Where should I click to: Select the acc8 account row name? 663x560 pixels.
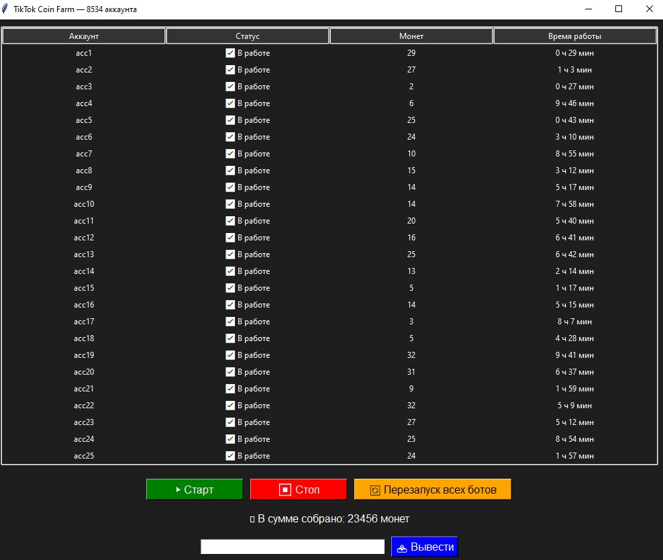84,171
